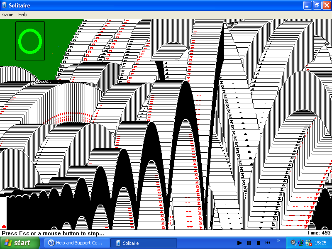Image resolution: width=332 pixels, height=249 pixels.
Task: Click the empty deck green circle
Action: [30, 41]
